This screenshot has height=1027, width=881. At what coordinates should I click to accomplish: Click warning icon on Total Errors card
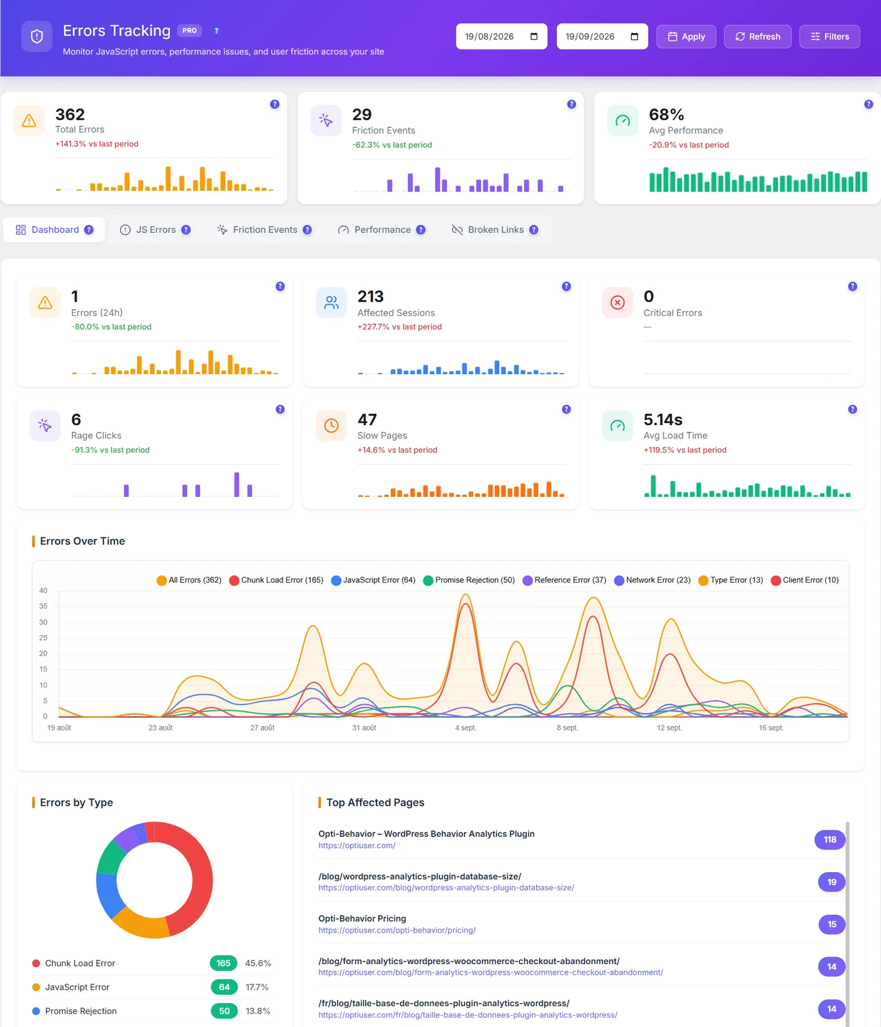(x=29, y=121)
